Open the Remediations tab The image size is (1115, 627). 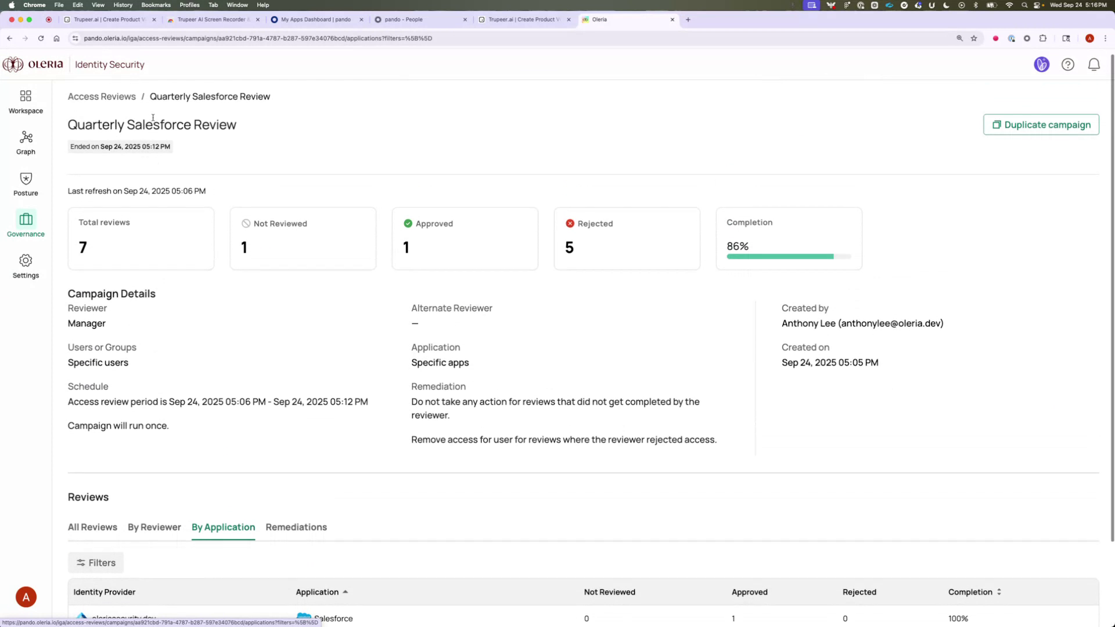click(x=296, y=527)
